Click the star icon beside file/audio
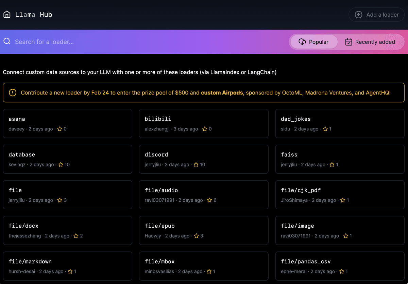 click(x=209, y=200)
